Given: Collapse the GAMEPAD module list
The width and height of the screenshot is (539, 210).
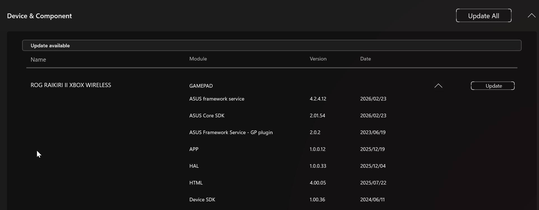Looking at the screenshot, I should tap(438, 86).
